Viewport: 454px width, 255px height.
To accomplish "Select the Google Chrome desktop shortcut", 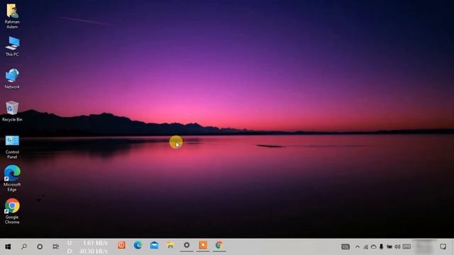I will point(12,211).
